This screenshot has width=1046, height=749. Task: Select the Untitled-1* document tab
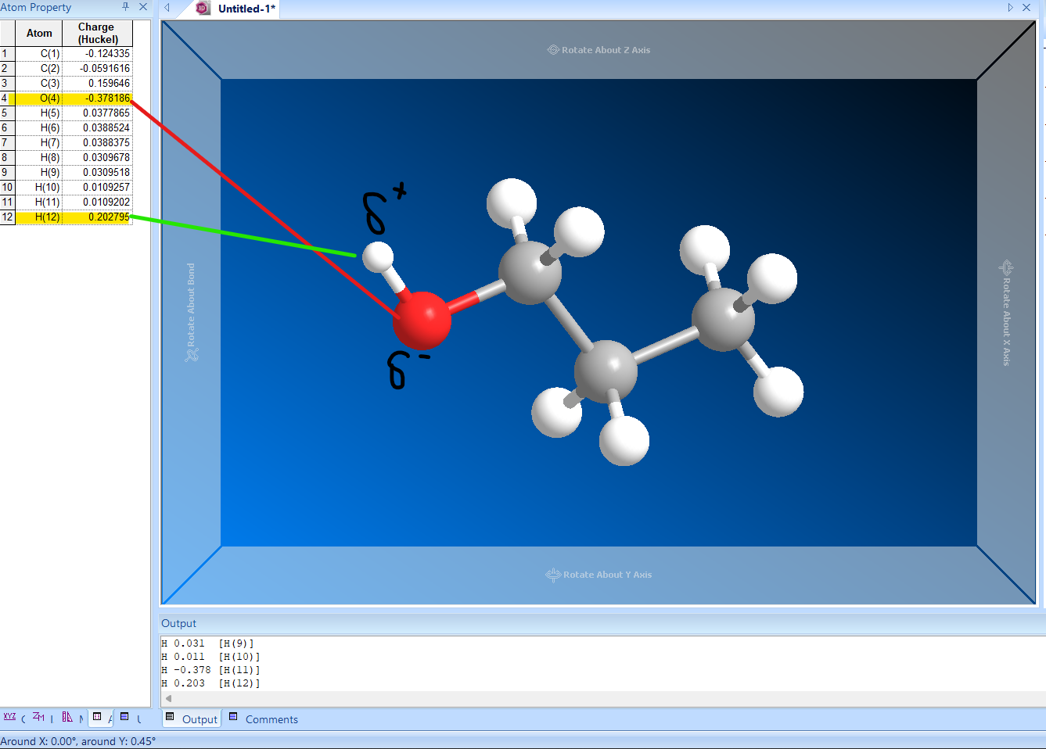(x=246, y=9)
